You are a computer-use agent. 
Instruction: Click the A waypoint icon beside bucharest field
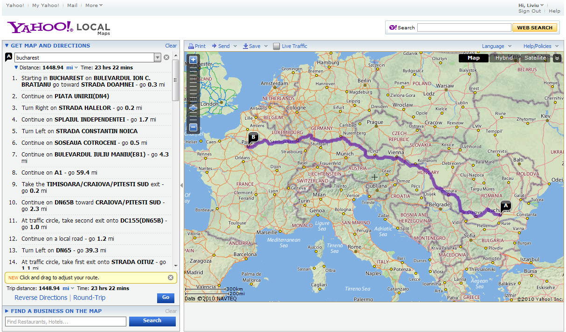9,57
